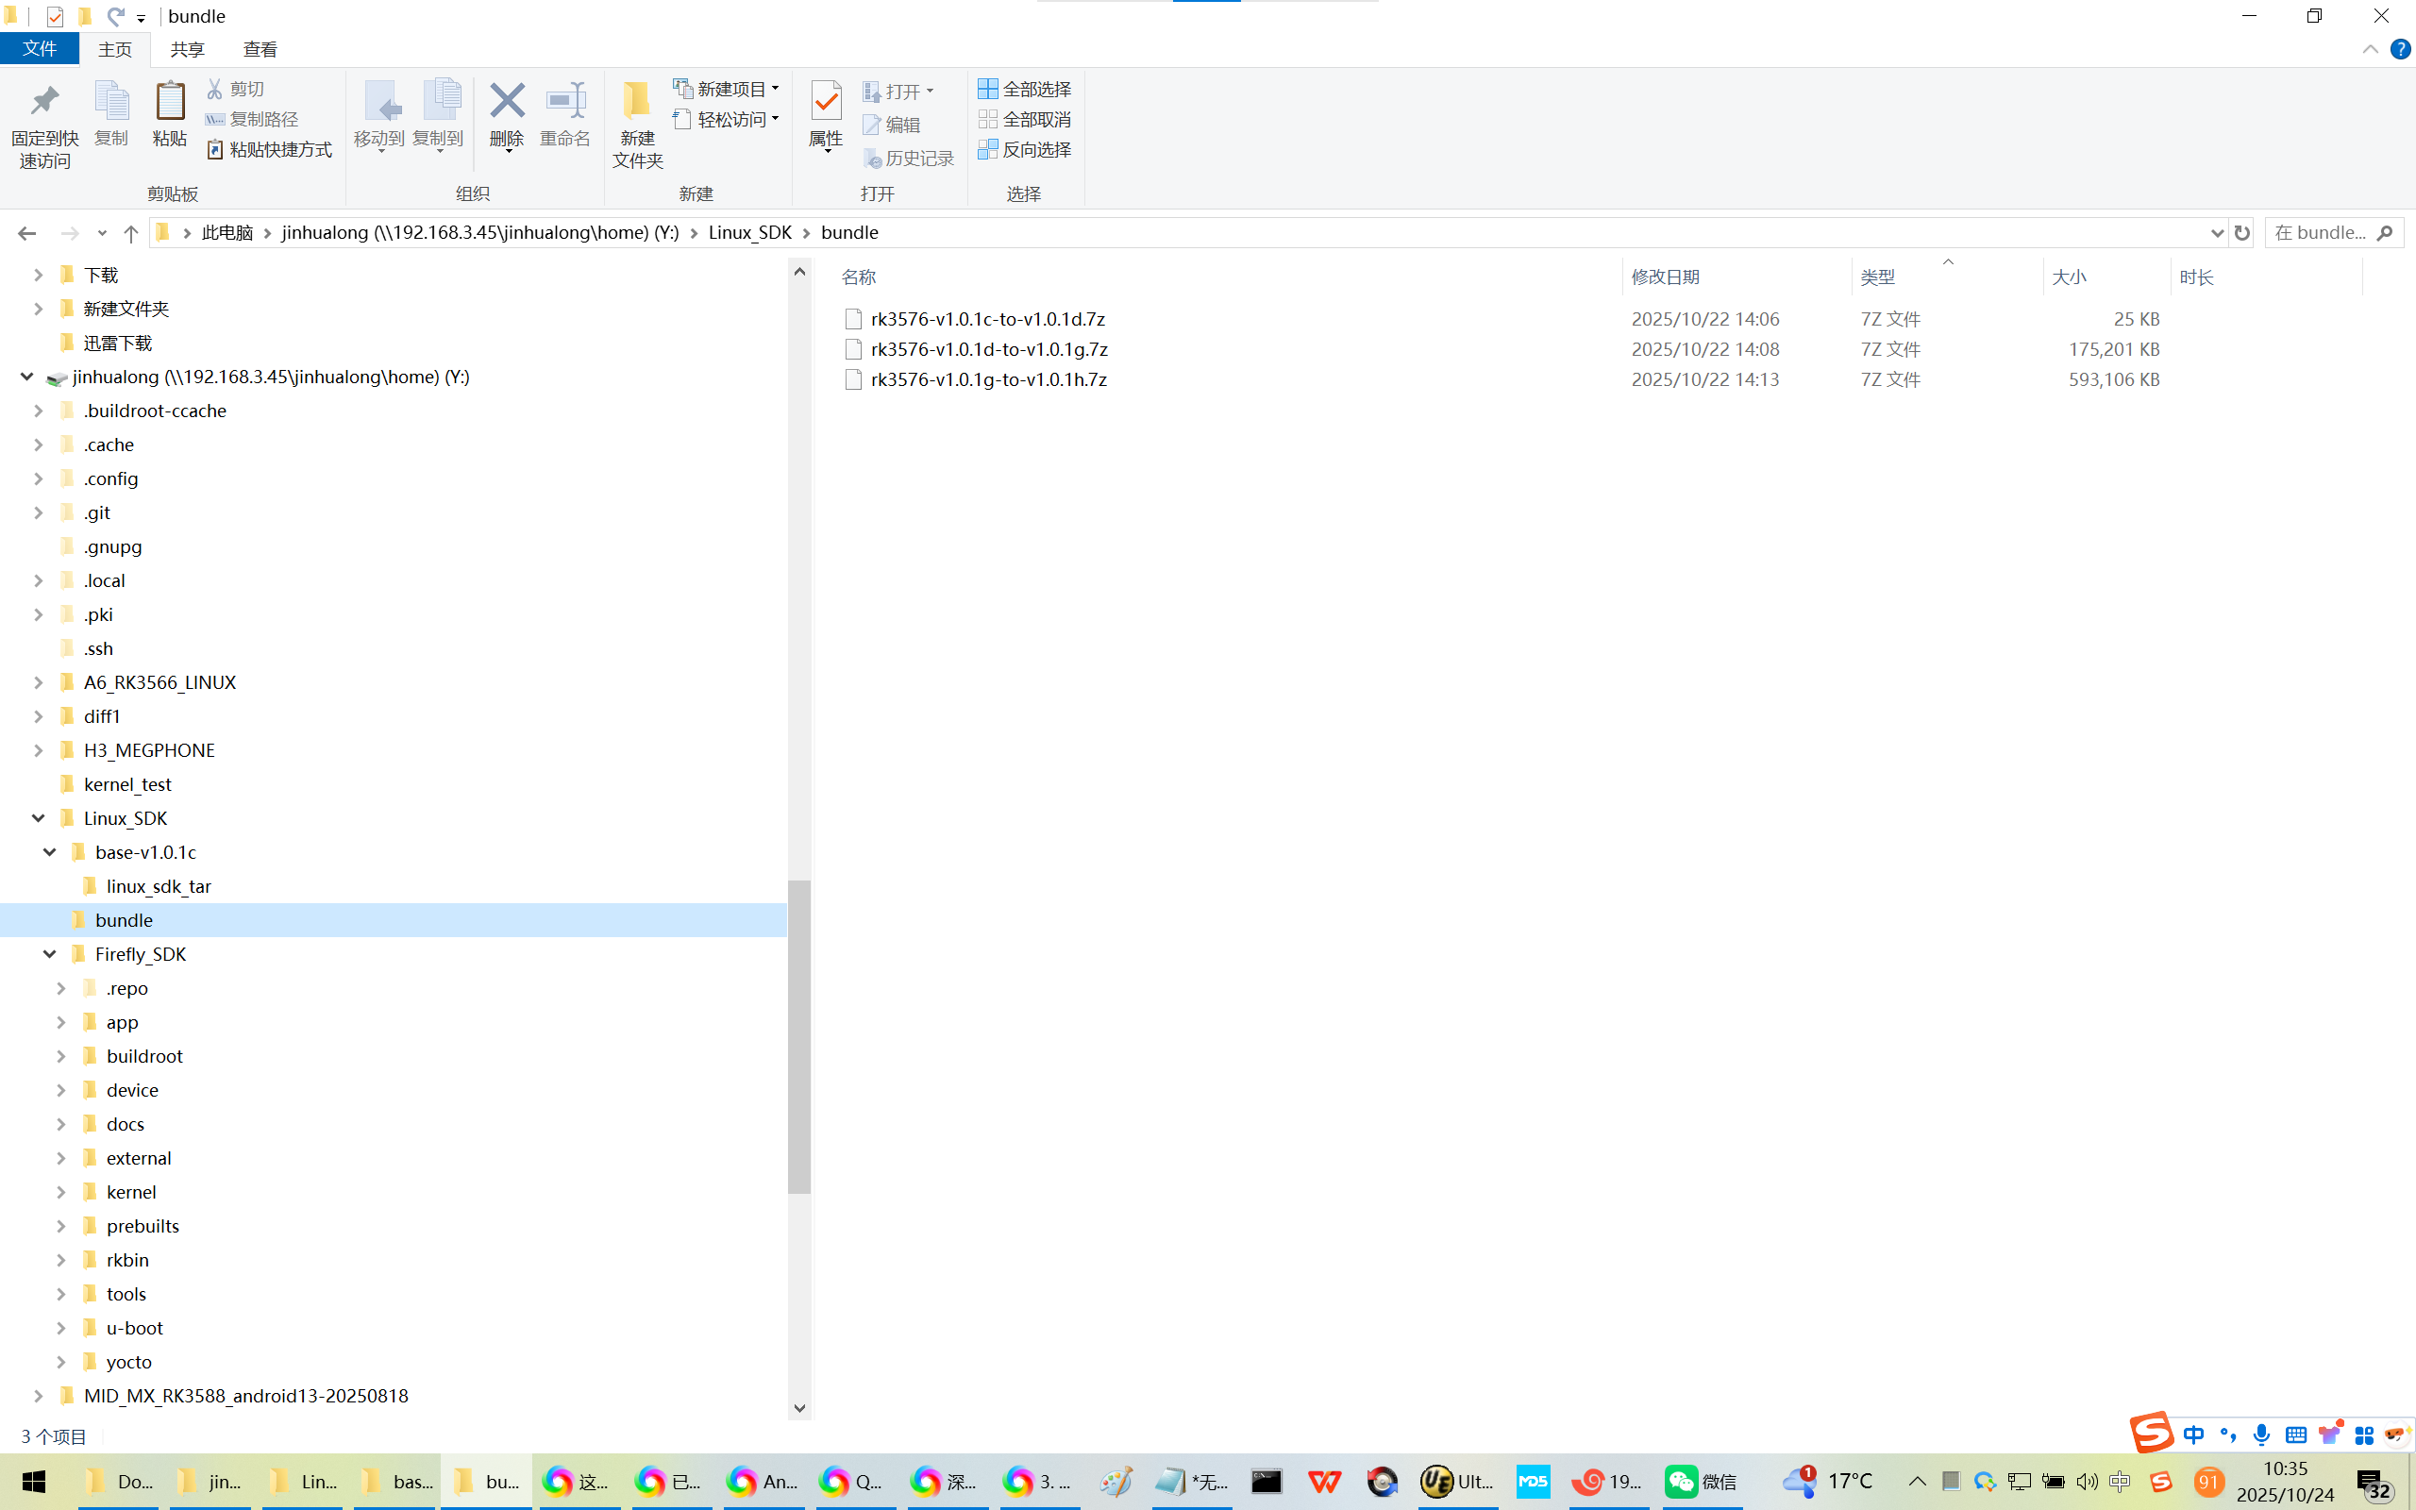Click Invert Selection (反向选择)
The height and width of the screenshot is (1510, 2416).
pyautogui.click(x=1024, y=150)
